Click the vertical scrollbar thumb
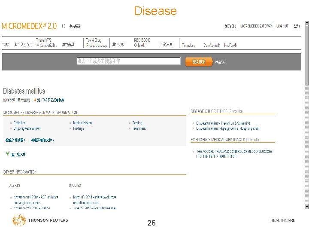 click(x=307, y=55)
